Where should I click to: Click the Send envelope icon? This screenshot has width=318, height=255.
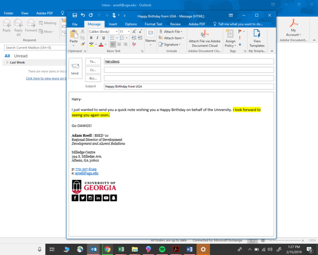[75, 68]
